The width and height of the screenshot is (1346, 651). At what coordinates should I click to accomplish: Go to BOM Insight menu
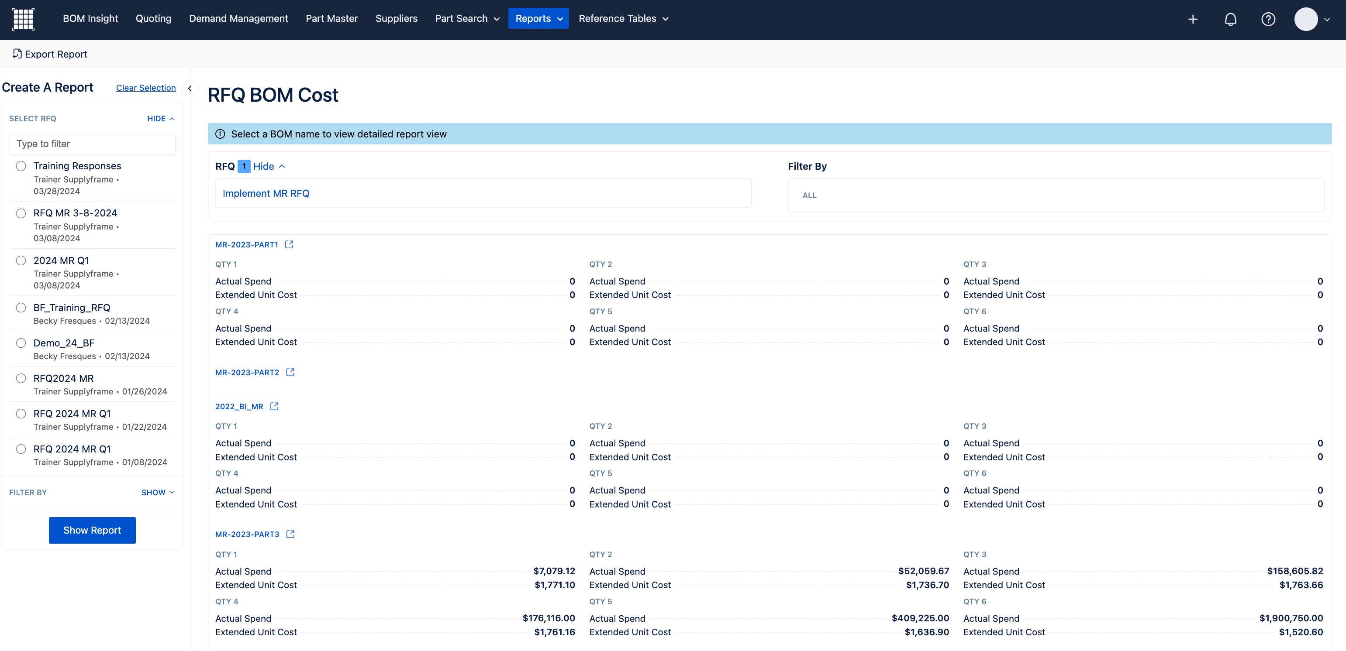pos(90,19)
